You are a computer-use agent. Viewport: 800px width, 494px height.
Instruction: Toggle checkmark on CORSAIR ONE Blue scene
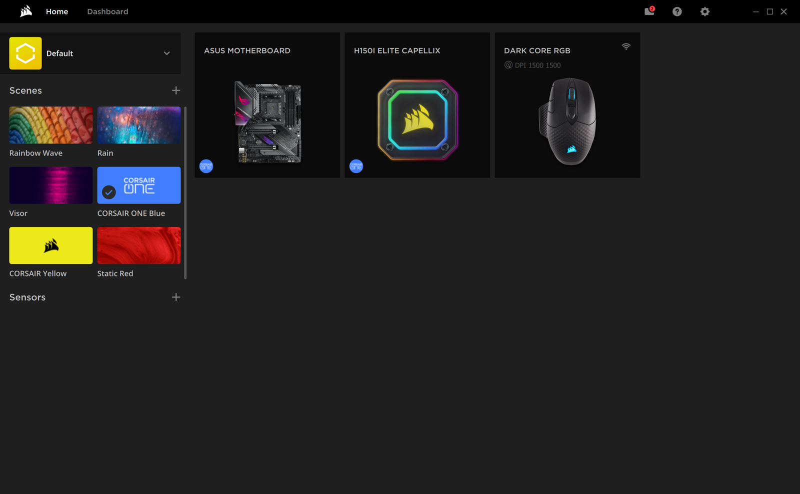click(x=109, y=192)
